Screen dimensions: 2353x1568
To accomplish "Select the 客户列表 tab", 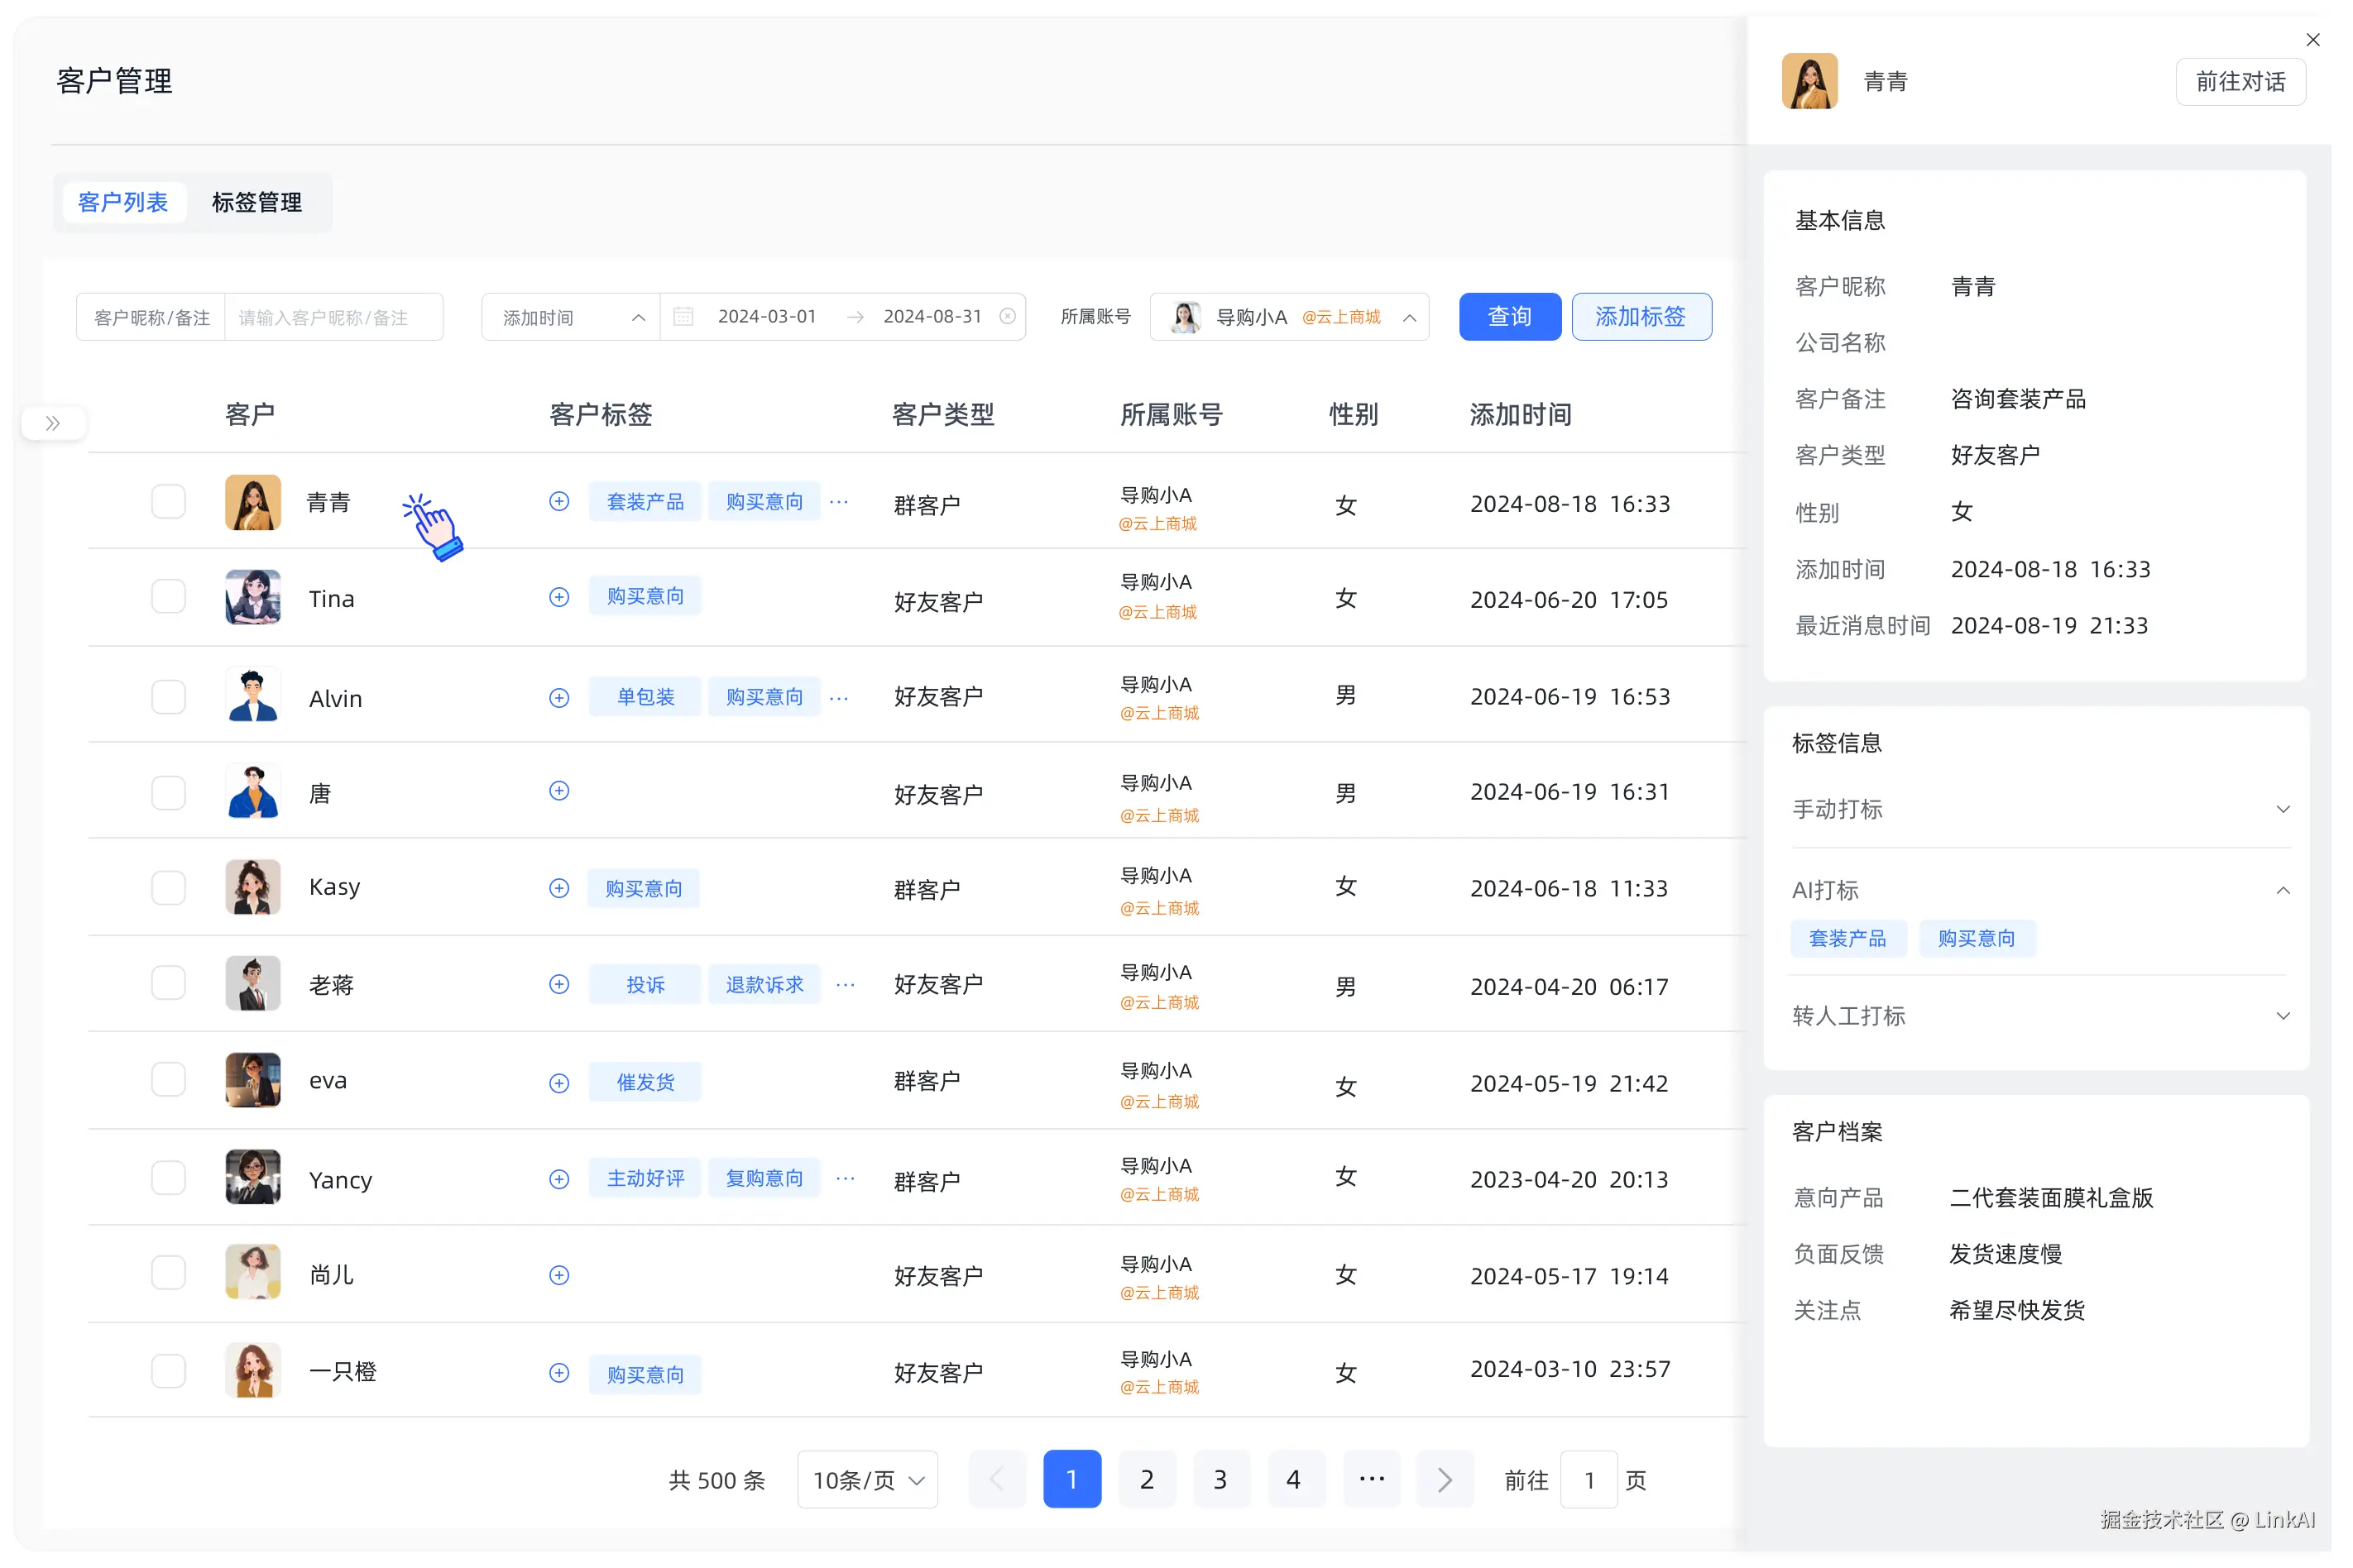I will 124,202.
